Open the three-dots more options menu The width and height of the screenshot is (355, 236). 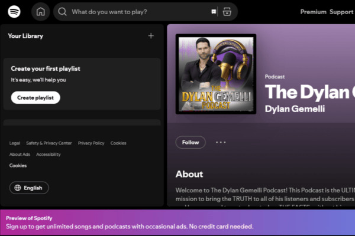click(221, 142)
